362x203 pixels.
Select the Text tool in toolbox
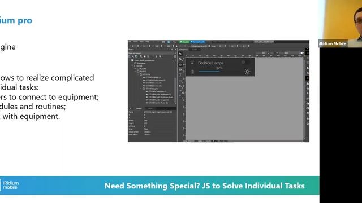(180, 75)
